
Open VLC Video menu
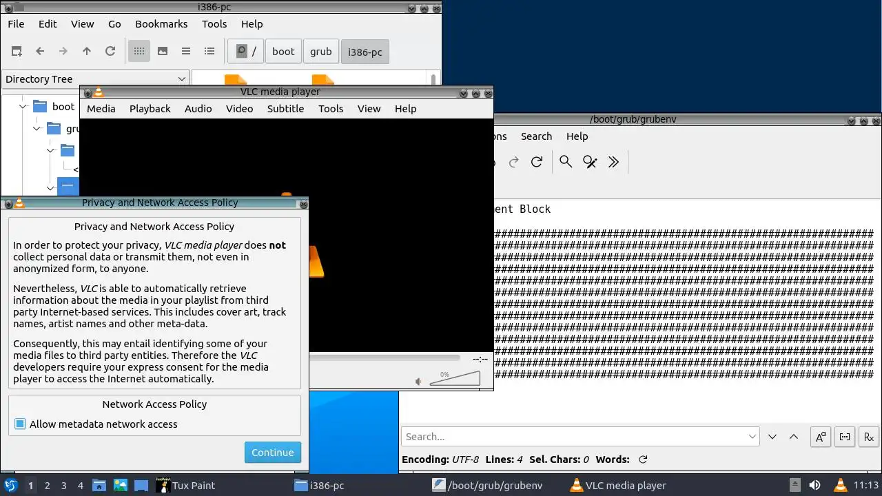click(239, 108)
